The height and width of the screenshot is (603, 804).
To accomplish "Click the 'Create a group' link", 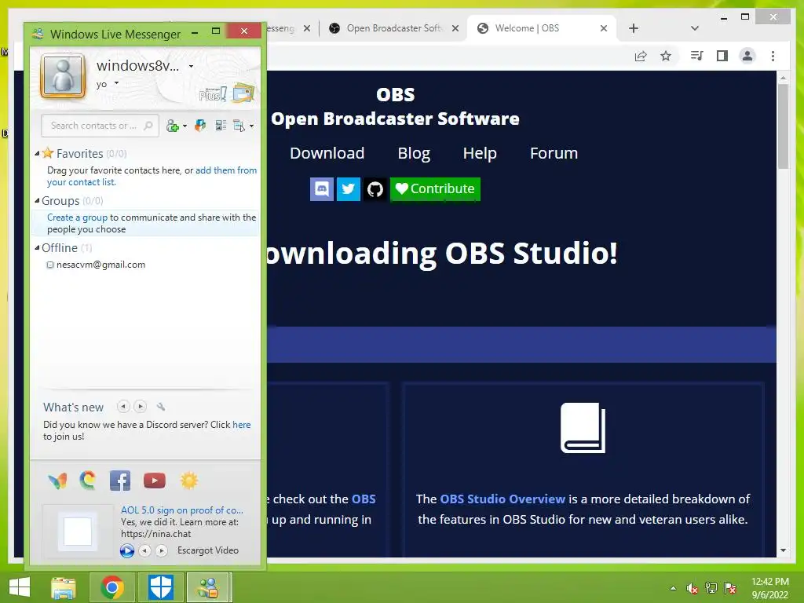I will pos(78,217).
